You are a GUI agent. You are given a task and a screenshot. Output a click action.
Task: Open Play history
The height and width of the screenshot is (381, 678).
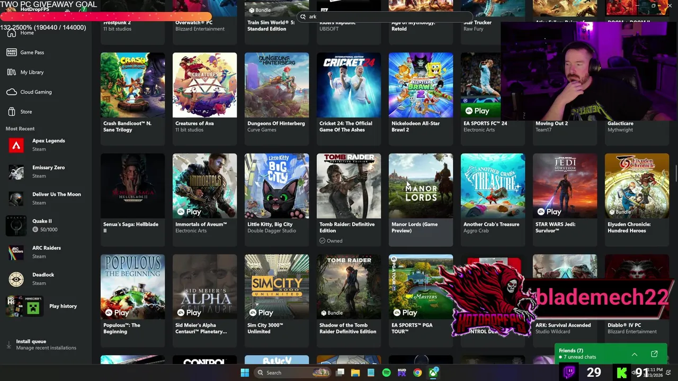pyautogui.click(x=46, y=306)
